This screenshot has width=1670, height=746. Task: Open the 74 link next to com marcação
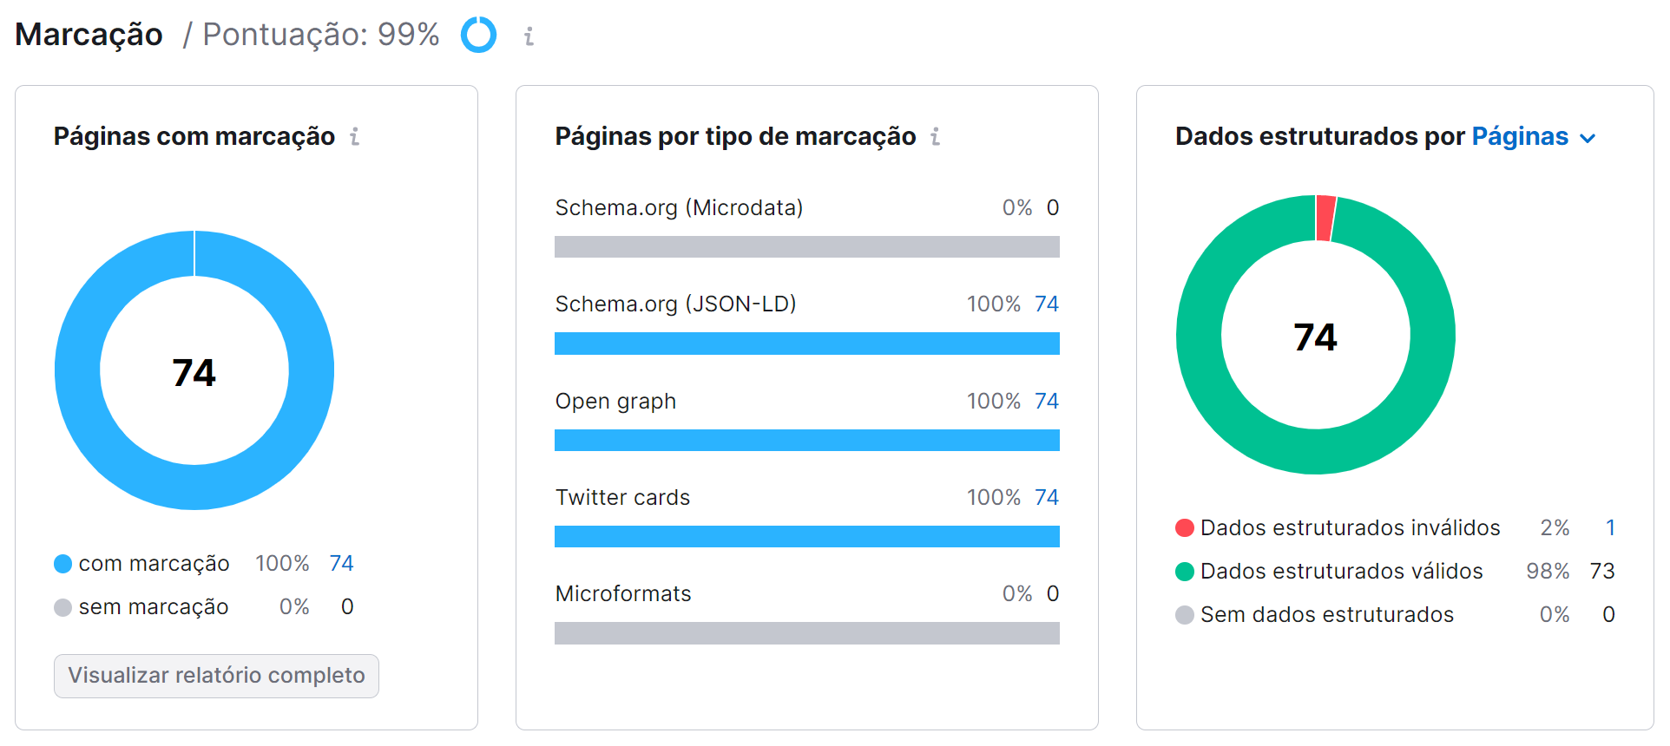(340, 563)
